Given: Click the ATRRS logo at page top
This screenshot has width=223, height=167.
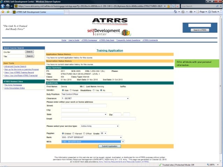Looking at the screenshot, I should 110,21.
